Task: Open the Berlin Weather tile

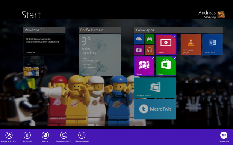Action: pos(100,55)
